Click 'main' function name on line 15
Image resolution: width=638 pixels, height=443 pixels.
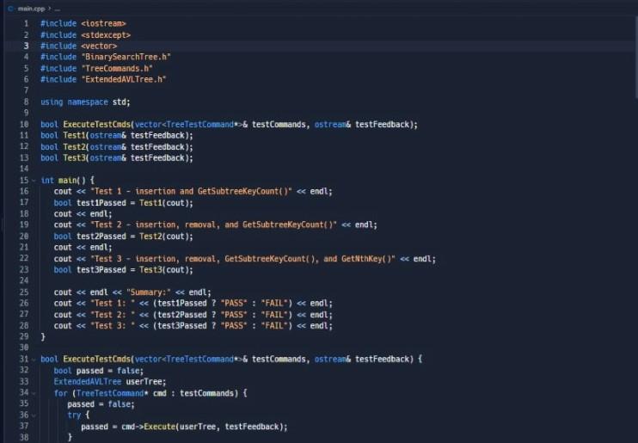(x=67, y=180)
